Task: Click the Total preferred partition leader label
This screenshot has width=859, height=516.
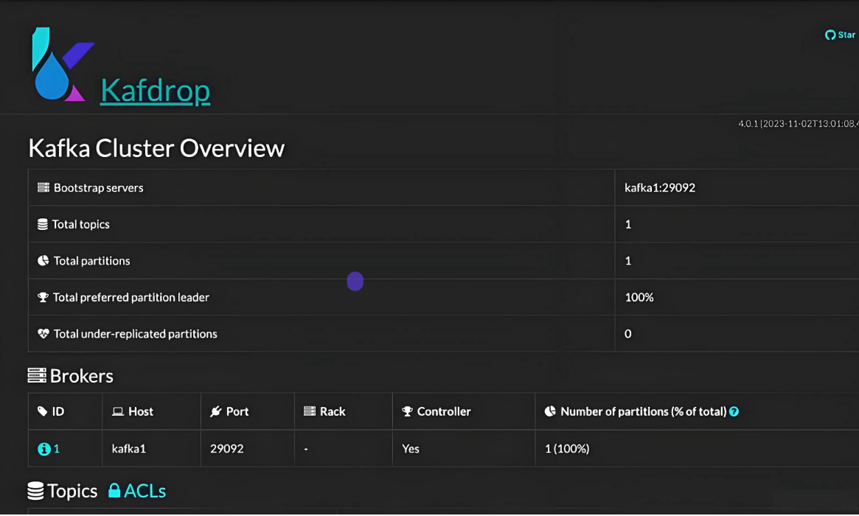Action: (131, 298)
